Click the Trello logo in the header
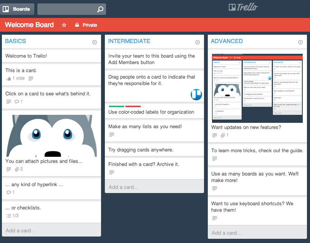Screen dimensions: 310x243 tap(244, 6)
